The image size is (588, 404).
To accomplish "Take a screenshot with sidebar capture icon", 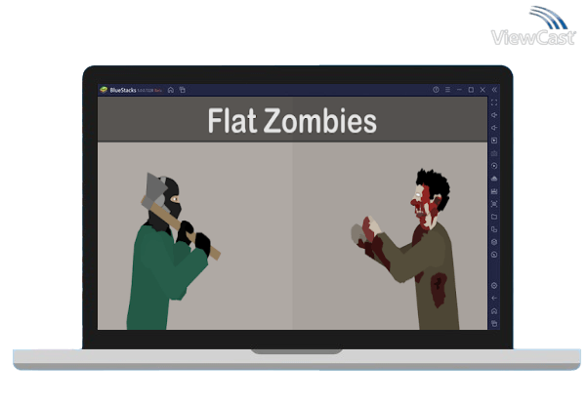I will tap(494, 204).
